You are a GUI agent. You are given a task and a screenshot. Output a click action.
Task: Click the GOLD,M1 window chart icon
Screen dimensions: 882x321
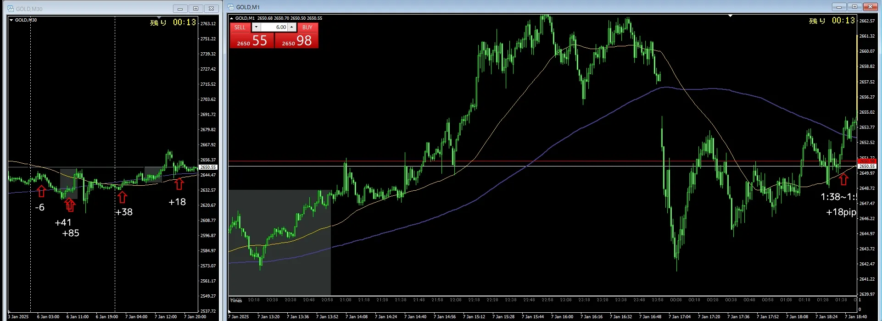(231, 7)
